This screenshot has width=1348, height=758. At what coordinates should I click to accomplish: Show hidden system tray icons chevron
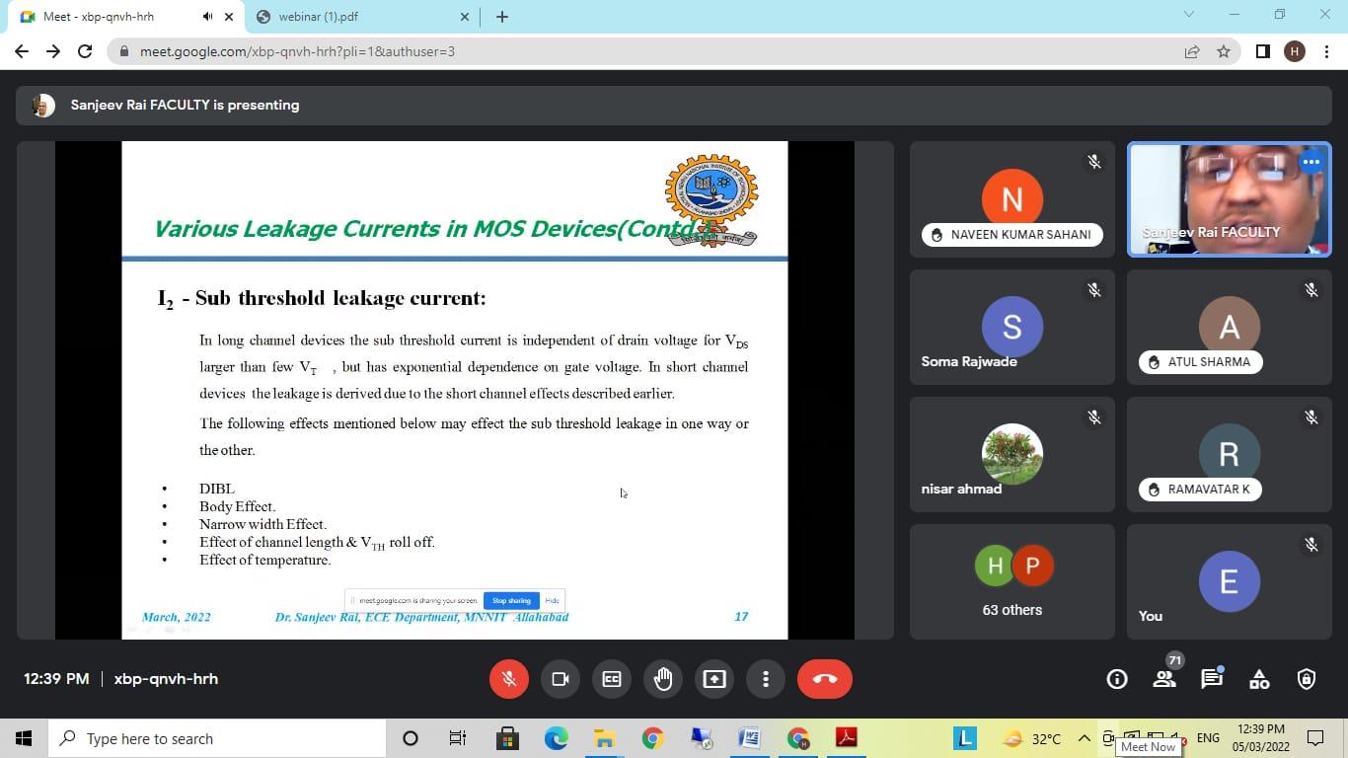(x=1084, y=738)
